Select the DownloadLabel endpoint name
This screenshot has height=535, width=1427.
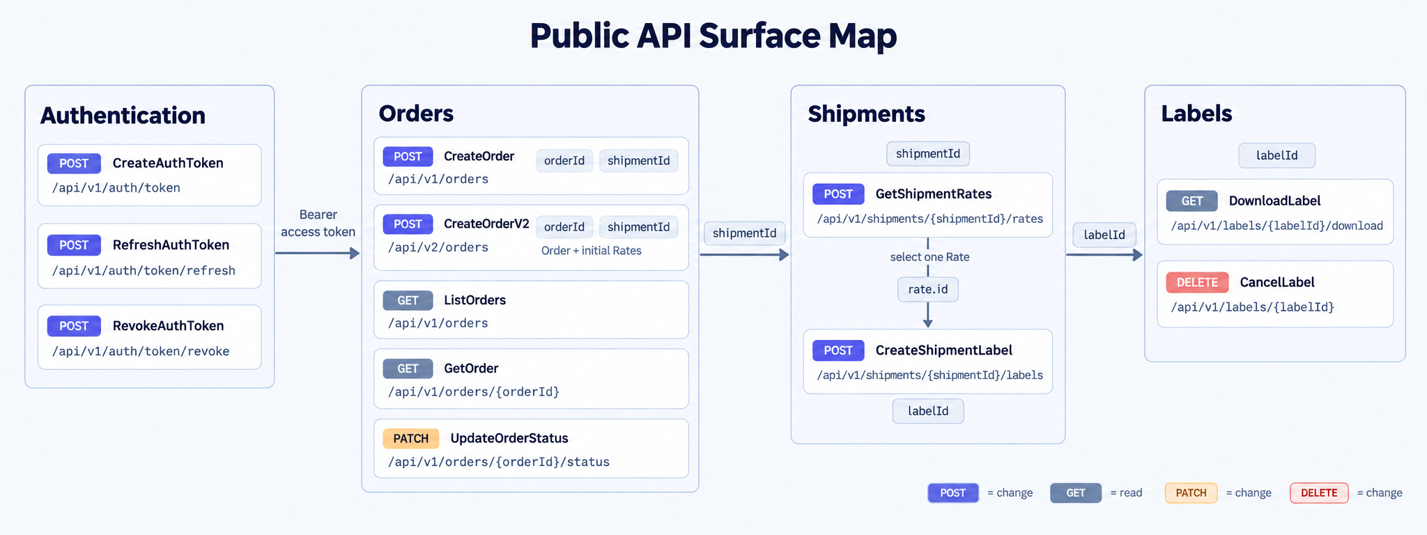point(1275,201)
